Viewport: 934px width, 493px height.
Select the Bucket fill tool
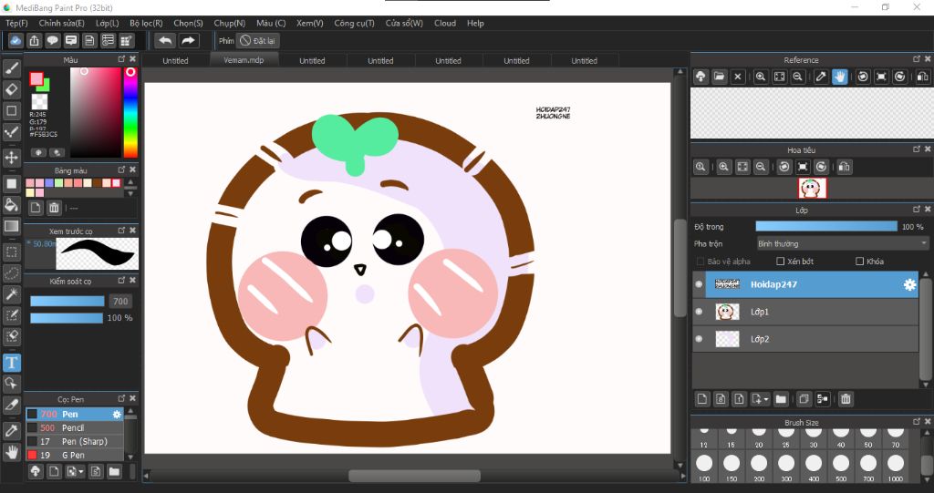pyautogui.click(x=11, y=205)
